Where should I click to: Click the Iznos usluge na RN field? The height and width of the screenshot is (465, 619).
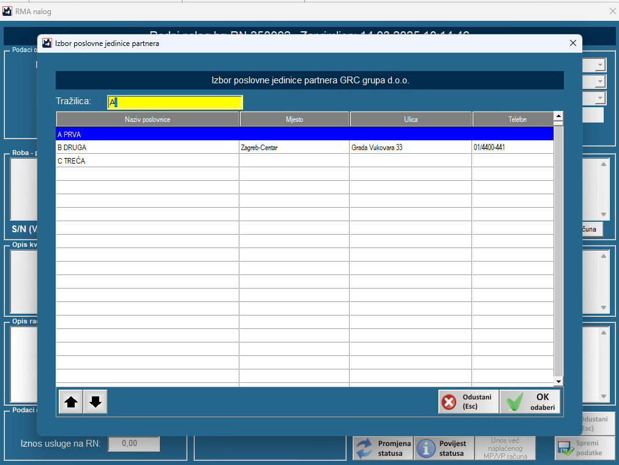(134, 444)
